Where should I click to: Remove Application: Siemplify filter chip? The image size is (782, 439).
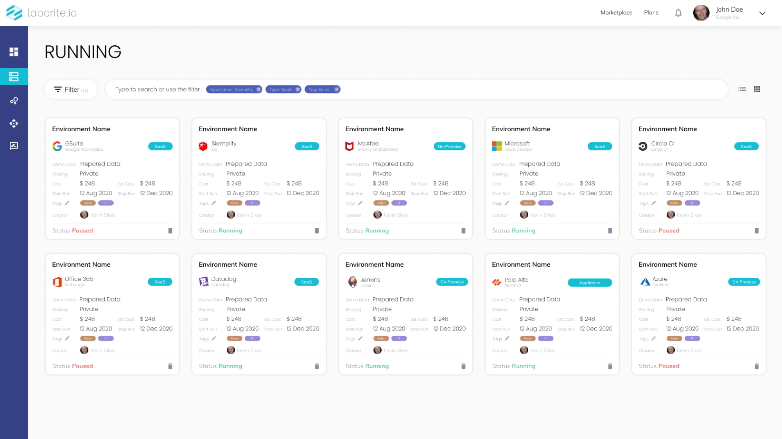258,89
